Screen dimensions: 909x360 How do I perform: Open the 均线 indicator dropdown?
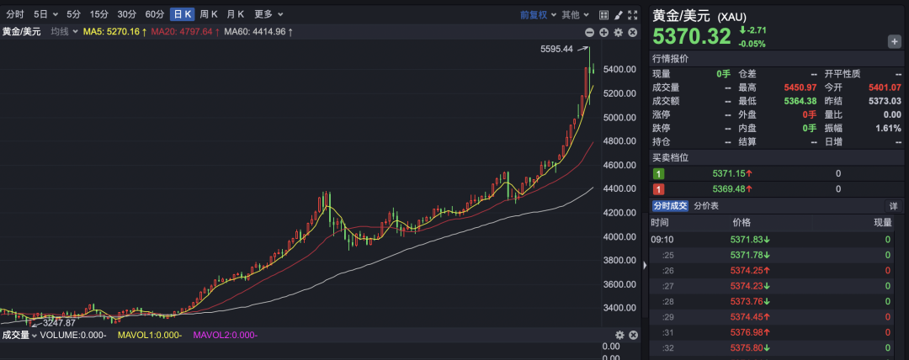(x=64, y=32)
